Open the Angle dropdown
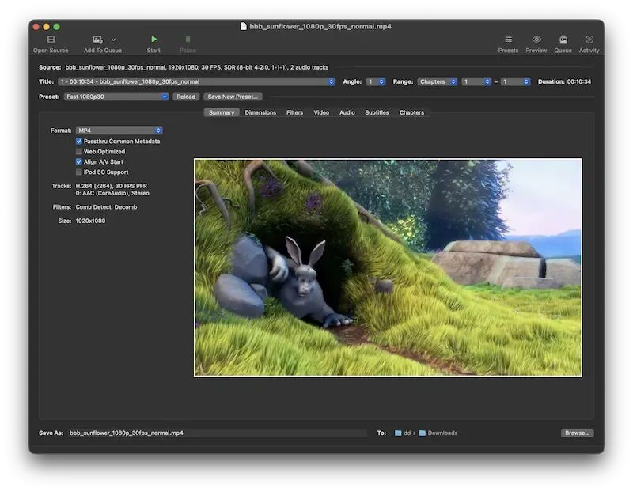Image resolution: width=633 pixels, height=492 pixels. [x=375, y=81]
